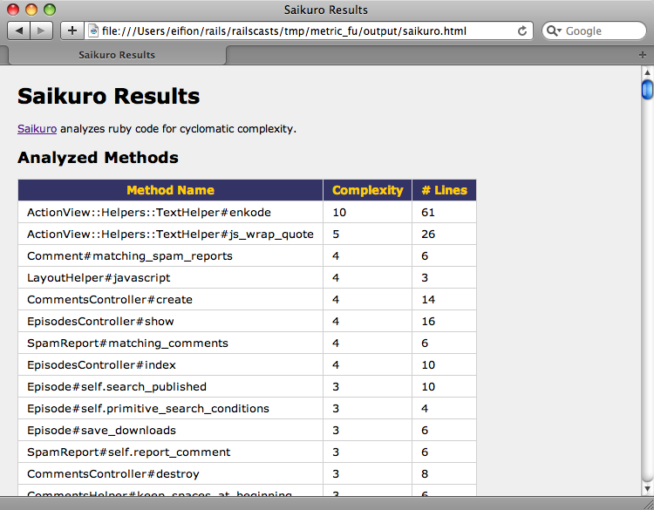Screen dimensions: 654x510
Task: Open a new tab with the plus icon
Action: point(643,55)
